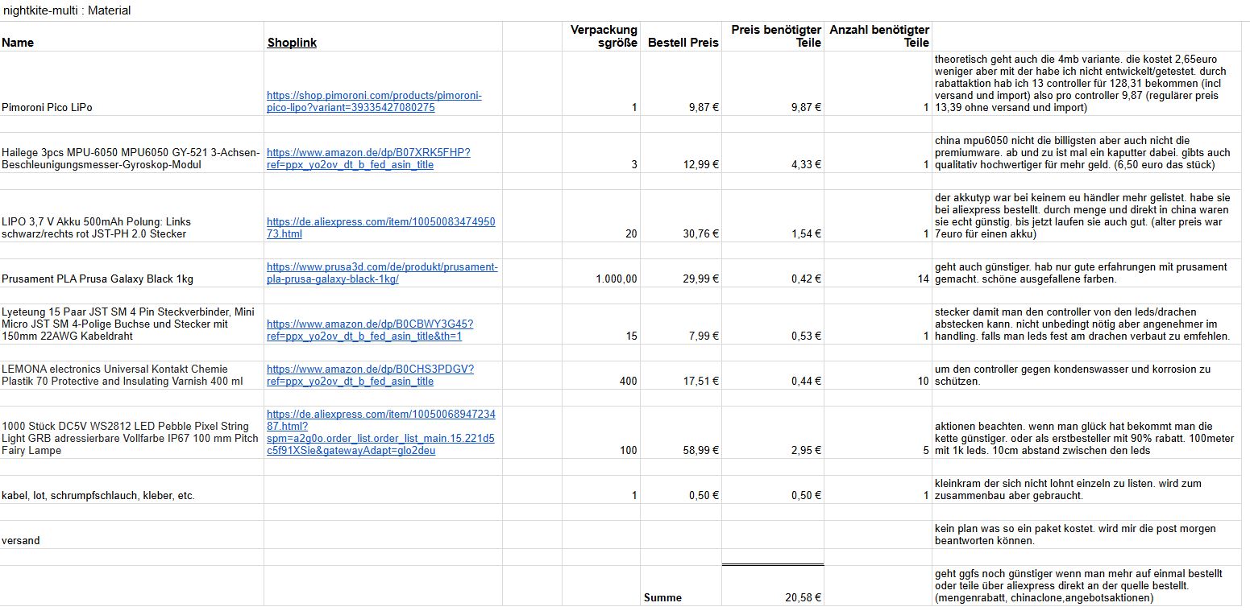Select the Summe label cell

pyautogui.click(x=662, y=597)
